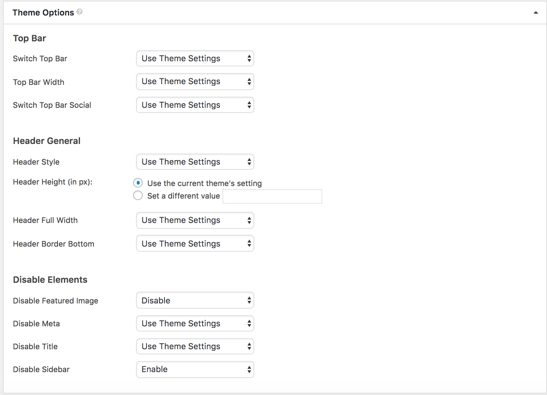Select 'Use the current theme's setting' radio
The width and height of the screenshot is (547, 395).
pos(138,183)
